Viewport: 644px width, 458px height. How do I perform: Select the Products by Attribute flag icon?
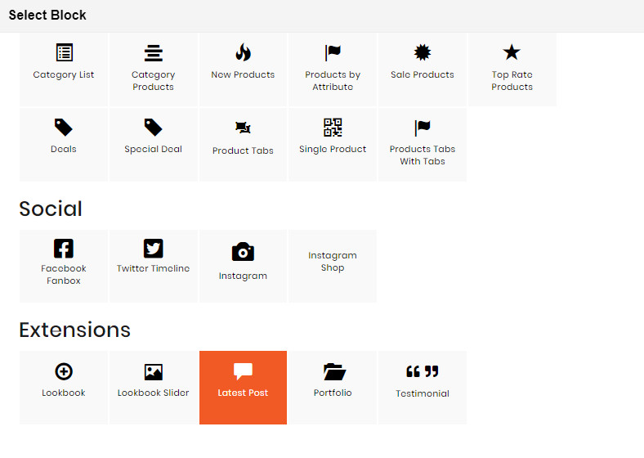tap(333, 52)
